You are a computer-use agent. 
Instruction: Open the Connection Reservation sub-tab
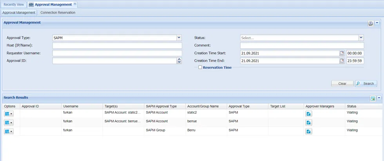pyautogui.click(x=58, y=13)
